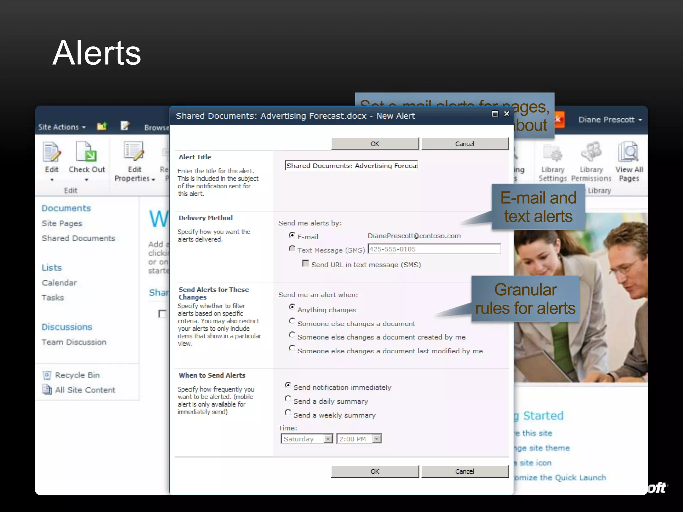Screen dimensions: 683x512
Task: Click the change site theme link
Action: (x=542, y=448)
